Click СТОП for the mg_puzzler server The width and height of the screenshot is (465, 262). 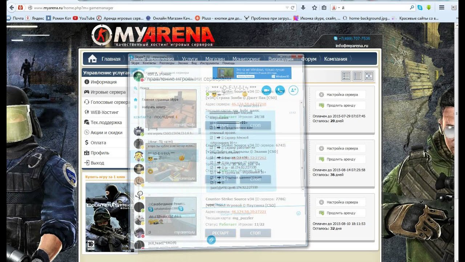255,233
